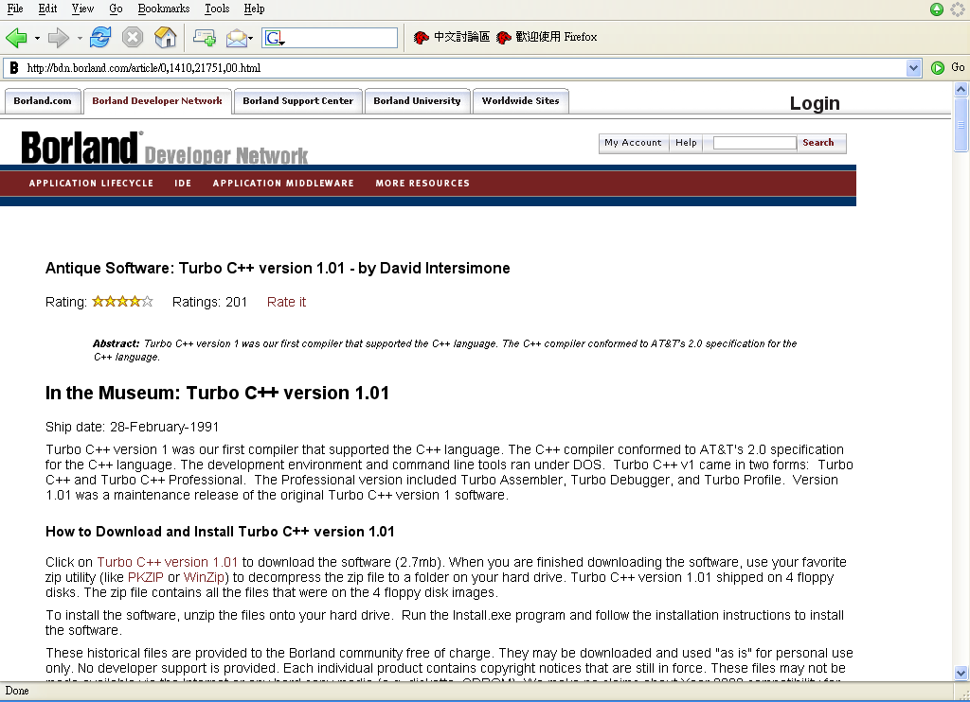Open the Edit menu
This screenshot has height=702, width=970.
pos(47,9)
